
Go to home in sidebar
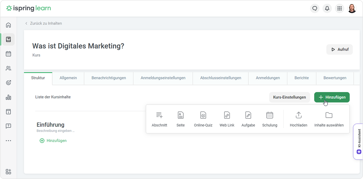pyautogui.click(x=9, y=25)
